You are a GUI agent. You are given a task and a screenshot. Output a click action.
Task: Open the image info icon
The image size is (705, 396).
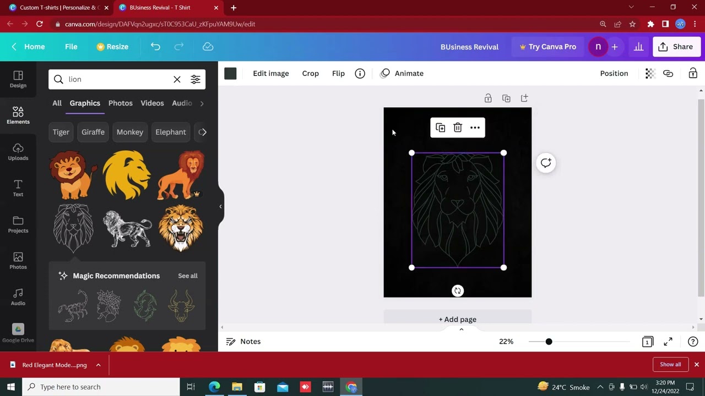click(360, 73)
